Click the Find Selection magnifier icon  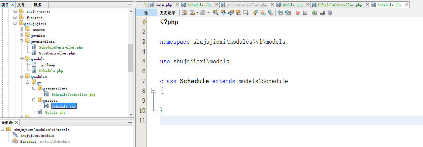click(216, 13)
